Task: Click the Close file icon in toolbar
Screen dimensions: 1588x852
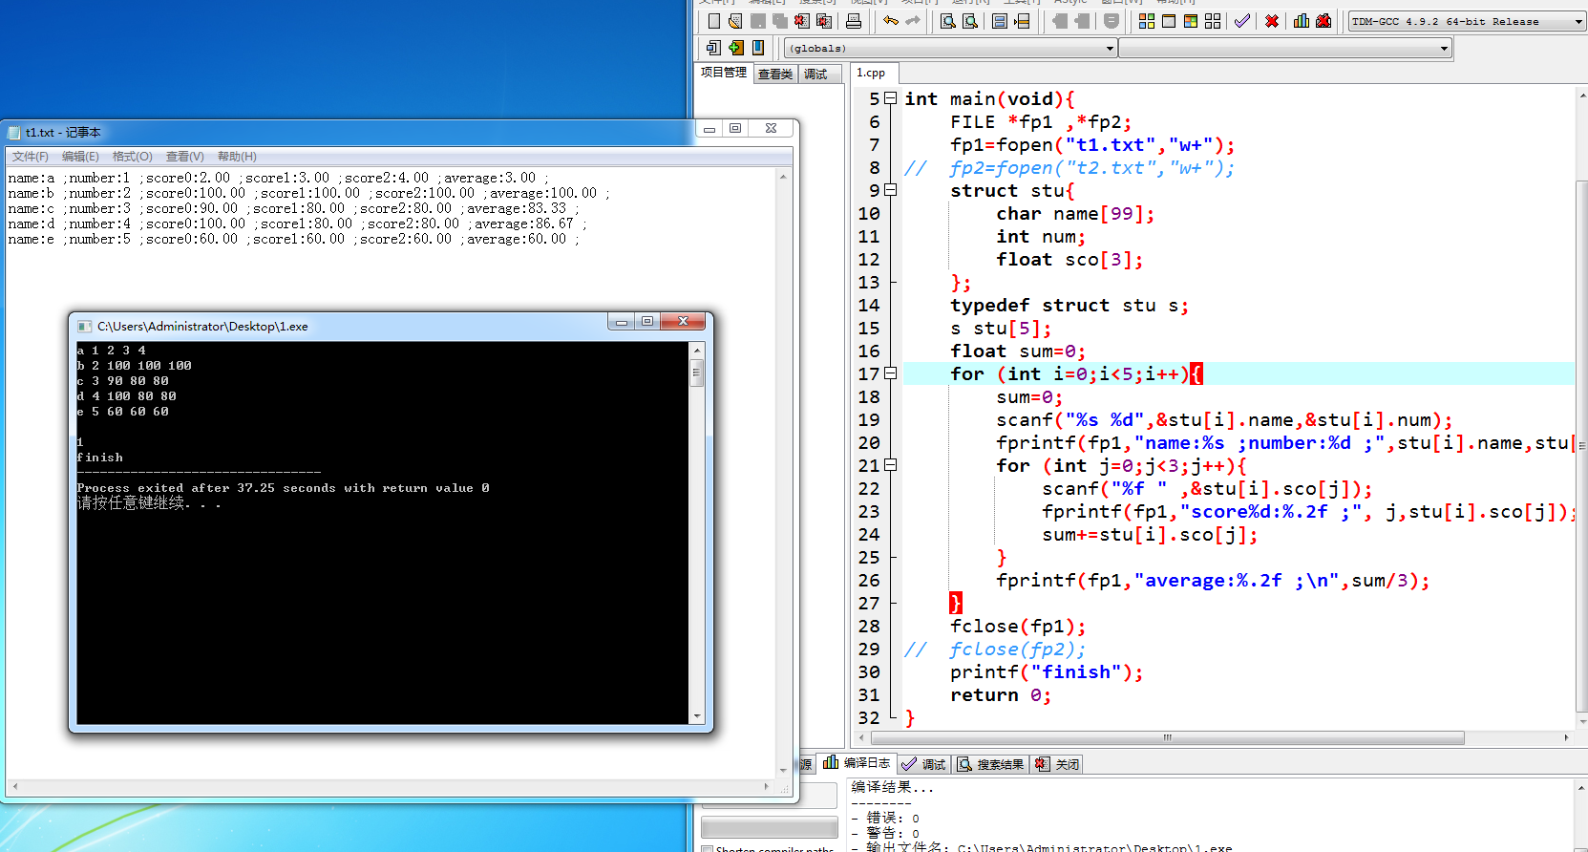Action: click(802, 21)
